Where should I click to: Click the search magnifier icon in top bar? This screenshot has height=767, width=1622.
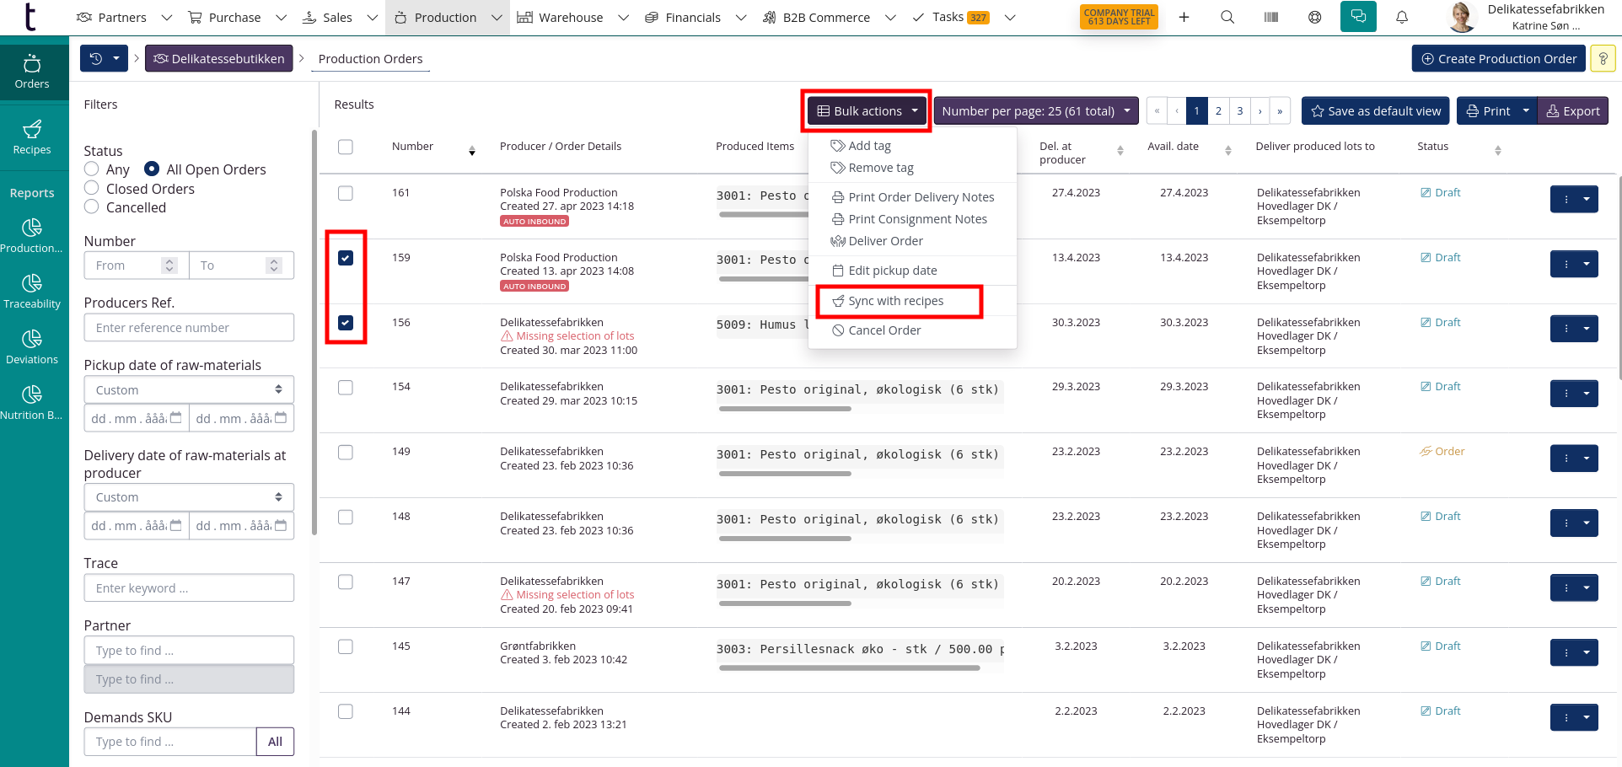pyautogui.click(x=1227, y=17)
